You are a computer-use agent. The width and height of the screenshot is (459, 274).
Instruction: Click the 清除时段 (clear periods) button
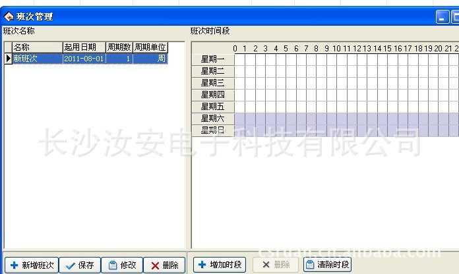pos(327,265)
